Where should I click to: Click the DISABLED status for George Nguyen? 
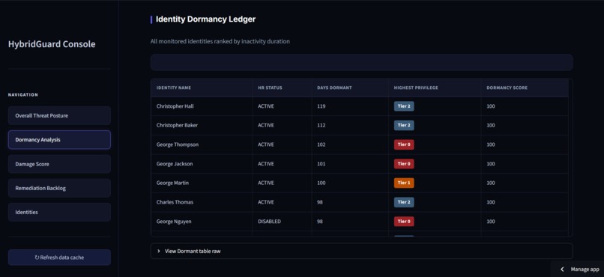269,222
